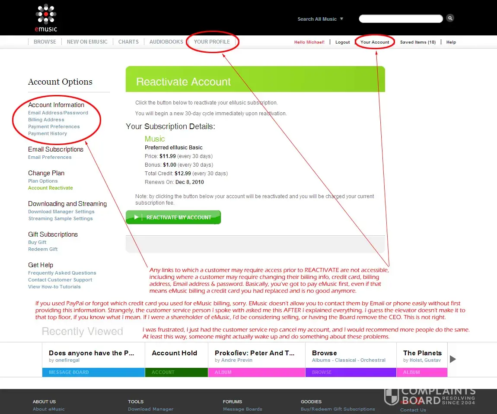Open Billing Address settings
Image resolution: width=497 pixels, height=414 pixels.
click(46, 120)
